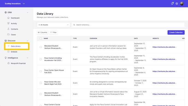Image resolution: width=188 pixels, height=106 pixels.
Task: Click the Embeds sidebar icon
Action: 8,51
